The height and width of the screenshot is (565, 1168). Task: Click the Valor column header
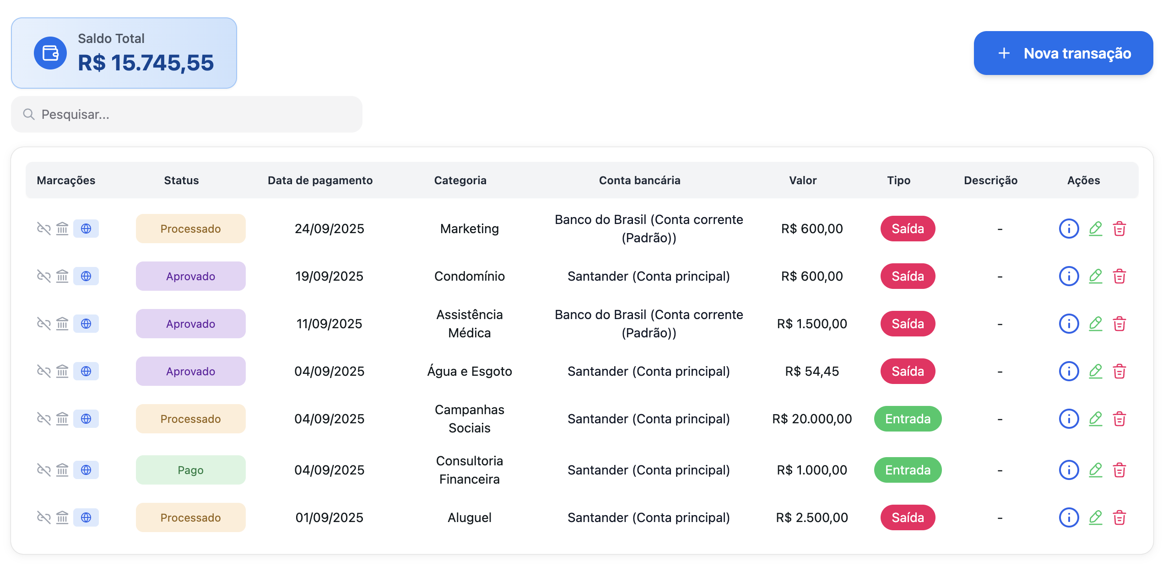[x=802, y=180]
